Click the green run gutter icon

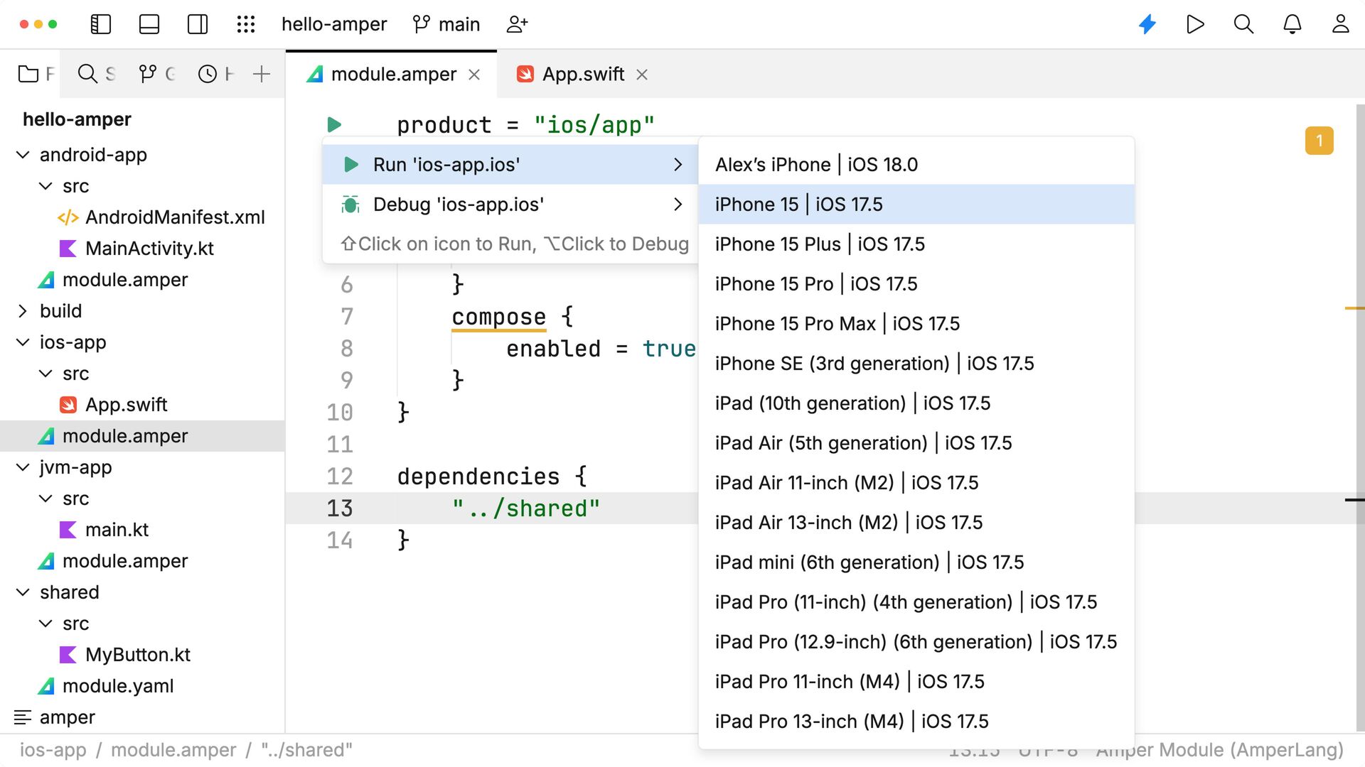click(x=334, y=125)
